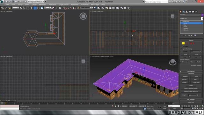The image size is (204, 115).
Task: Click the Weight value input field
Action: pos(193,95)
